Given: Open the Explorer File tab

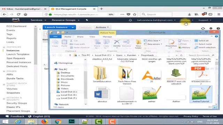Looking at the screenshot, I should point(55,36).
